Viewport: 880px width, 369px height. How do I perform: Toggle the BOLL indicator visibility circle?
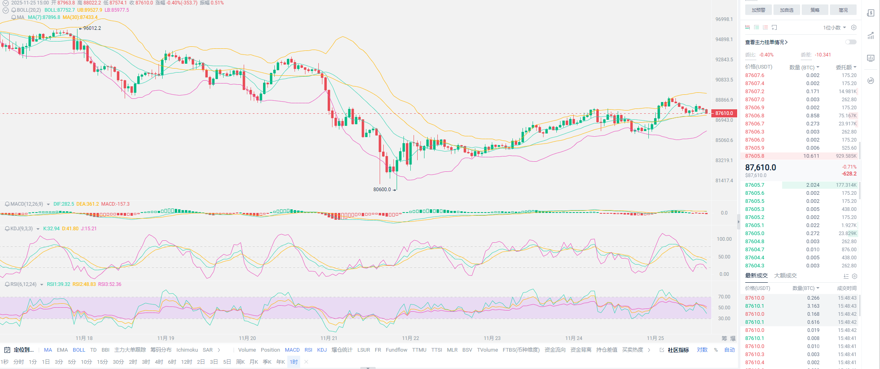(6, 10)
